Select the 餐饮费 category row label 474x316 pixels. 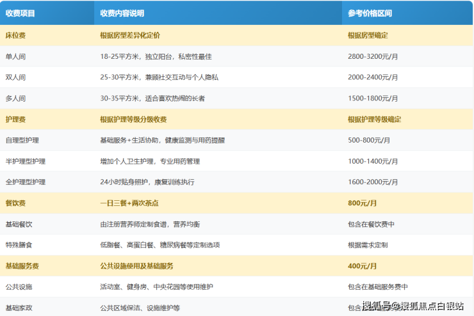[15, 203]
